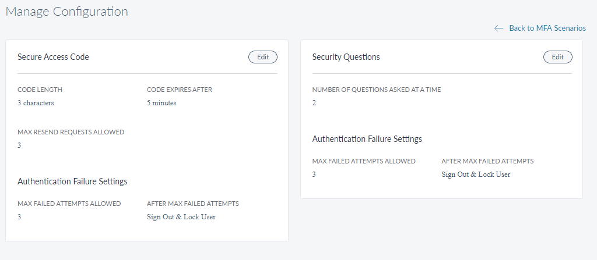Click the back arrow icon
This screenshot has width=597, height=260.
point(498,28)
